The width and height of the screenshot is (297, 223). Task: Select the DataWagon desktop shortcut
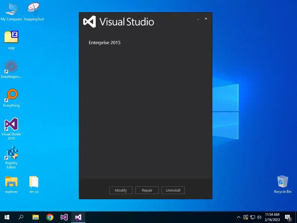tap(11, 69)
